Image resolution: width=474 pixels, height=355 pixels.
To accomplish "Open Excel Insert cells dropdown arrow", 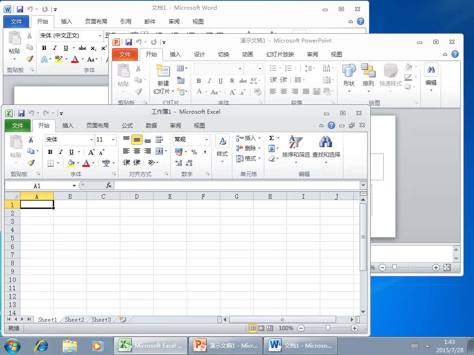I will [x=259, y=138].
